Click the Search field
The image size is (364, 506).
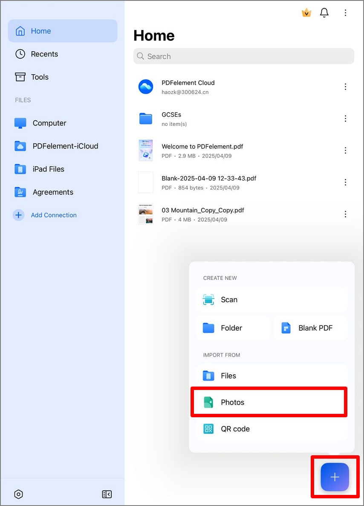tap(244, 56)
